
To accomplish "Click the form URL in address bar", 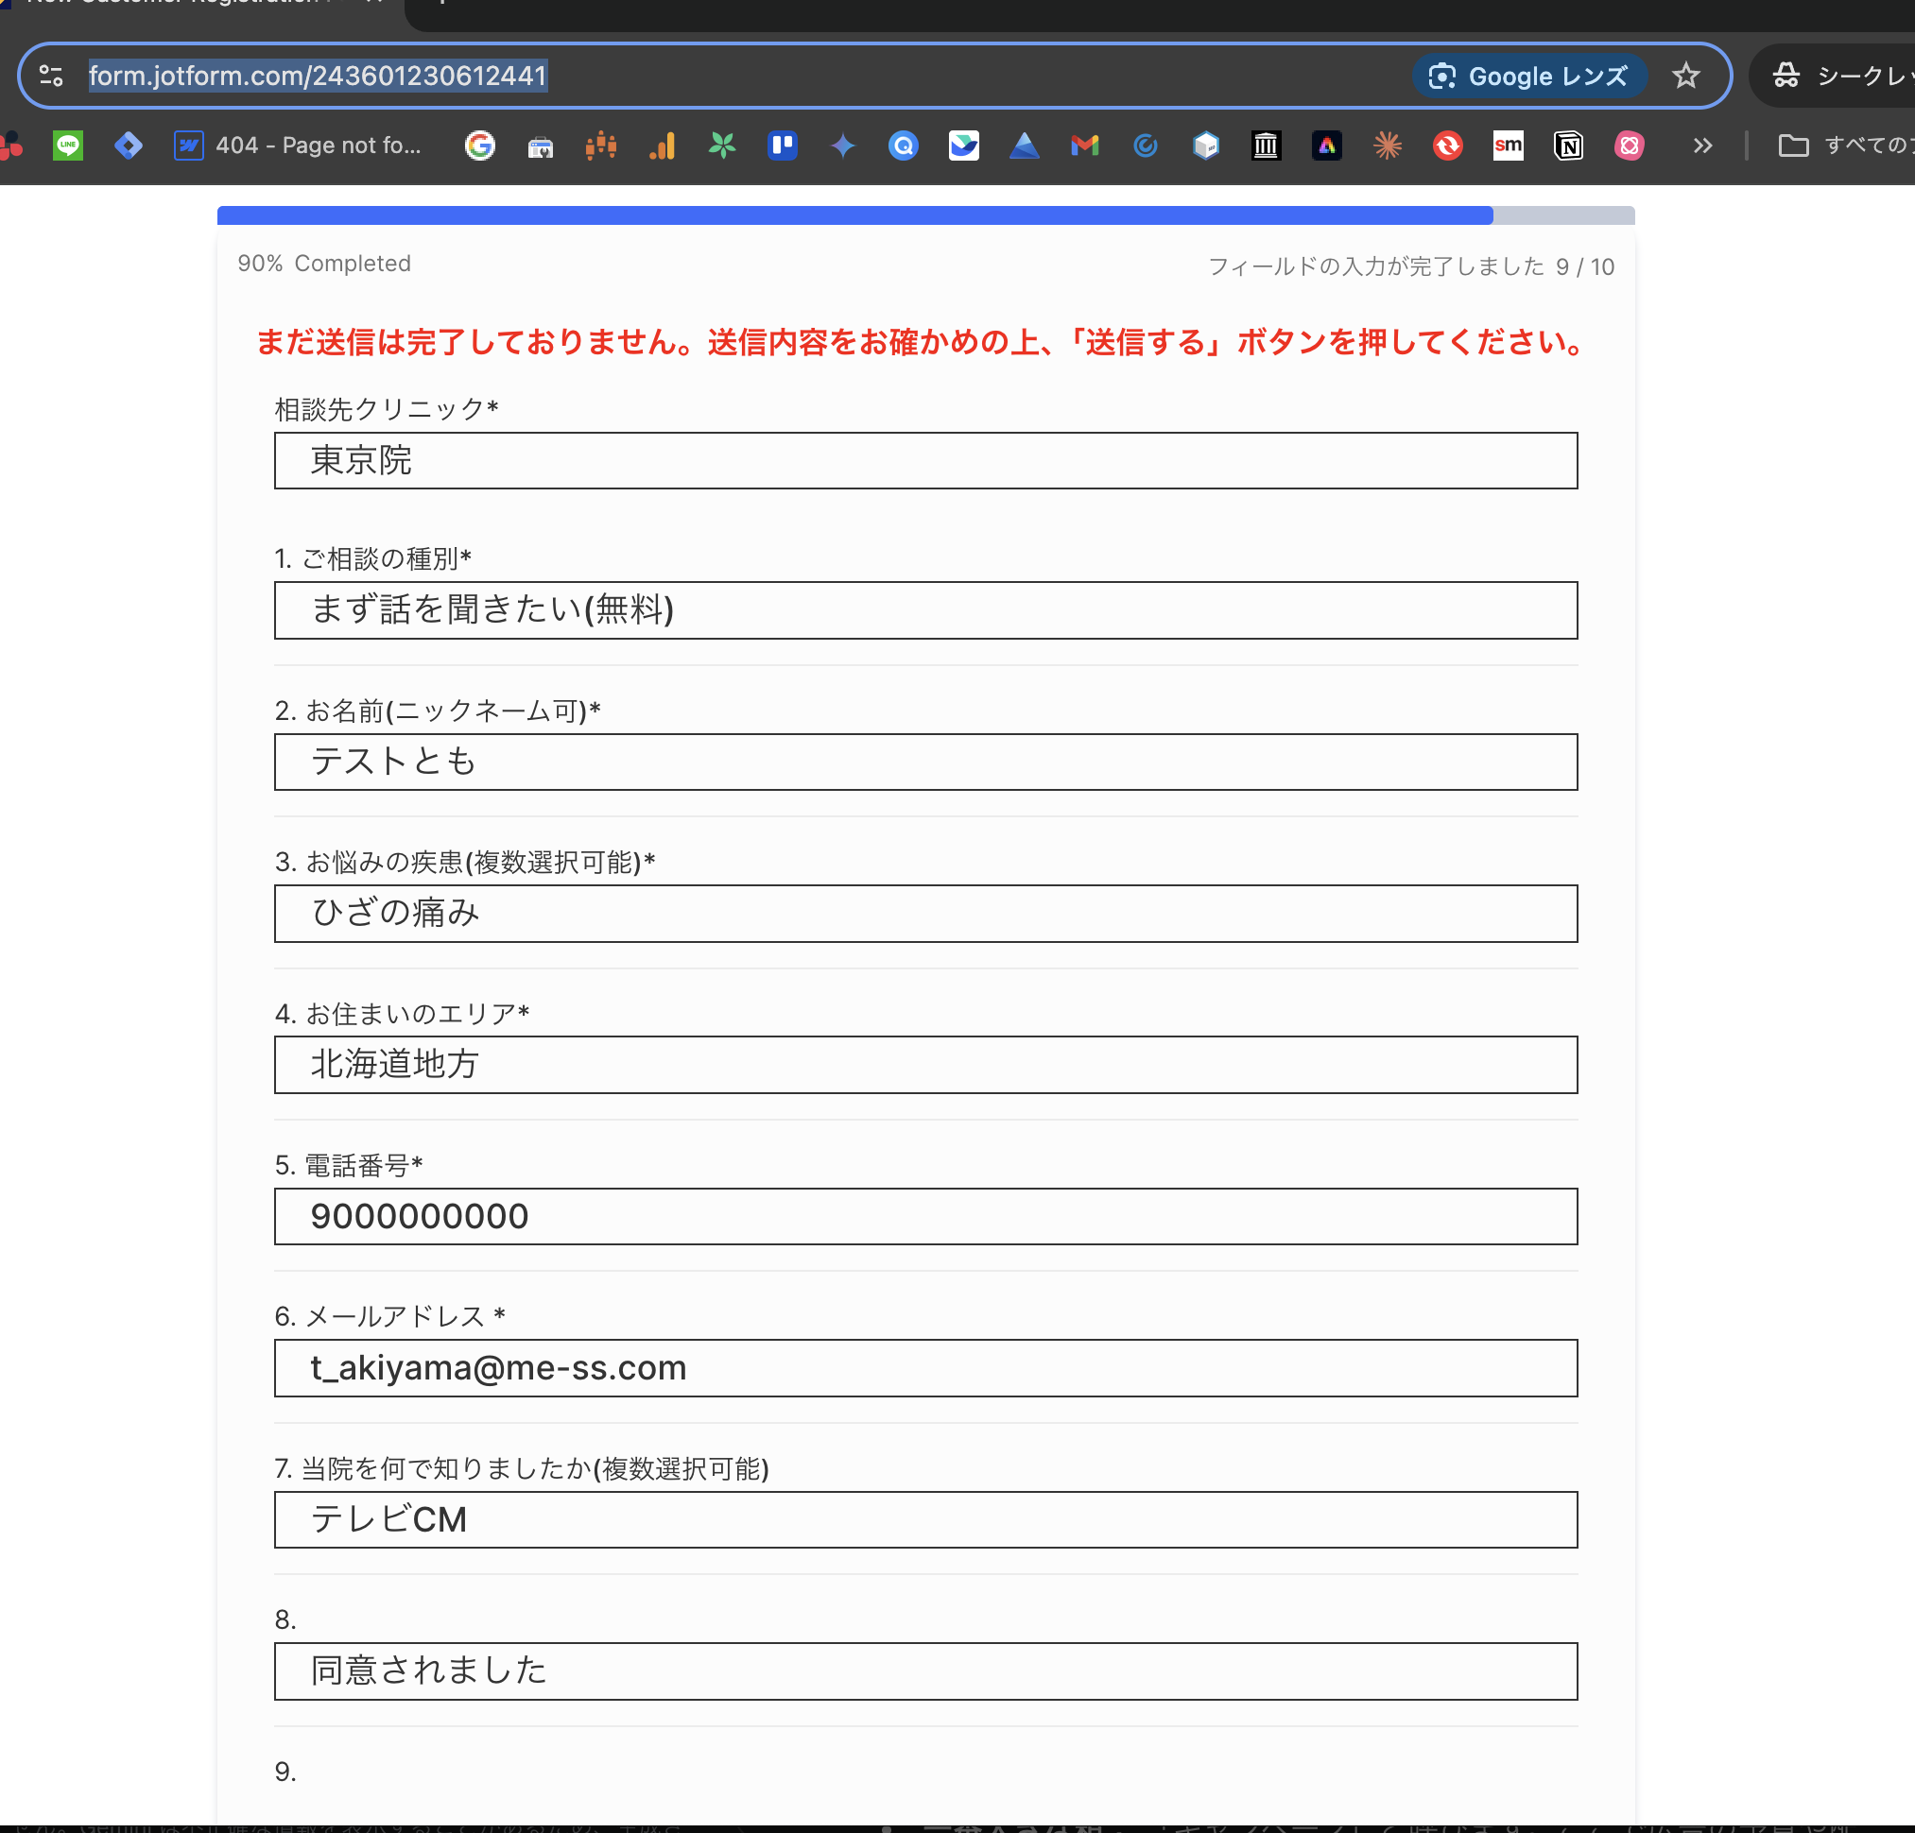I will pos(318,76).
